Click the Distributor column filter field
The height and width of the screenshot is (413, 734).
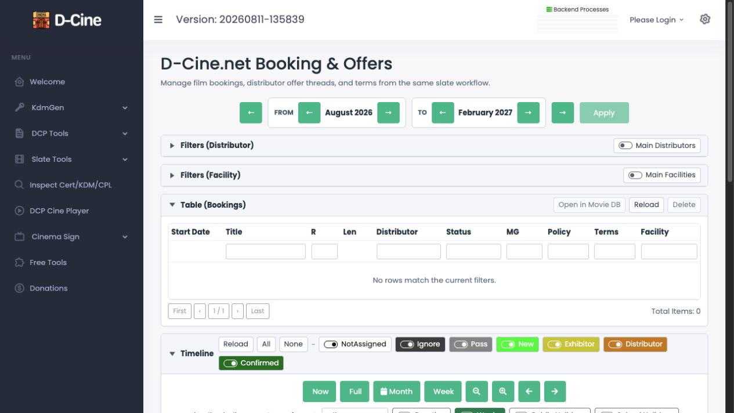point(408,251)
